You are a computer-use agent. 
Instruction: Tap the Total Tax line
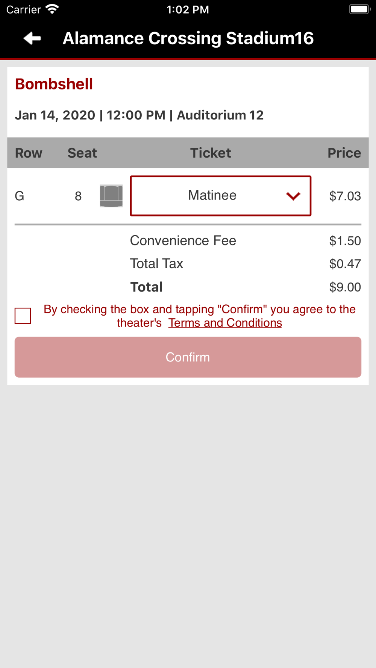click(246, 264)
